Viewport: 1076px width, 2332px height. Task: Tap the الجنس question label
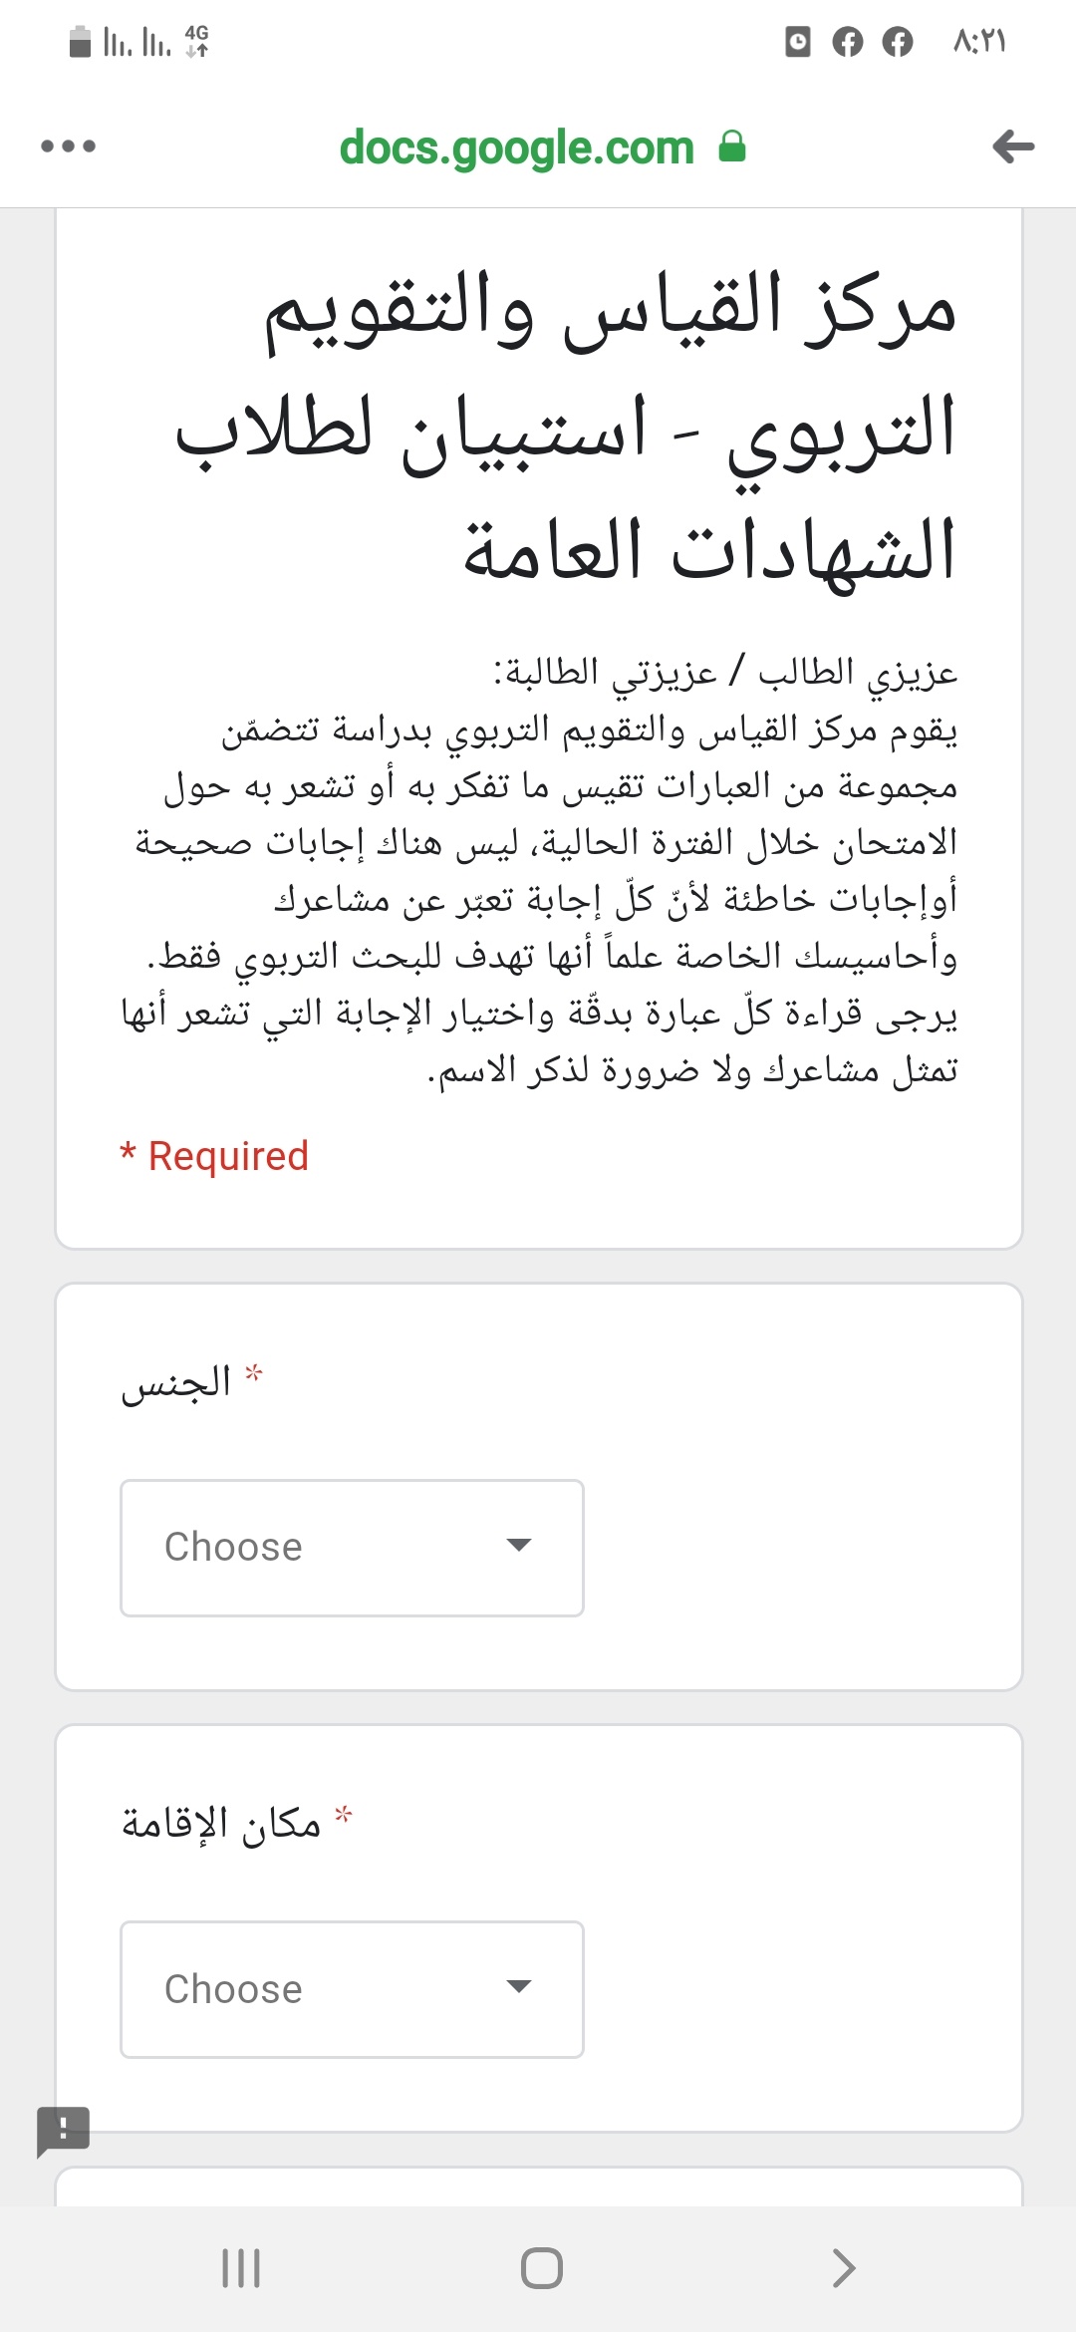pos(175,1383)
